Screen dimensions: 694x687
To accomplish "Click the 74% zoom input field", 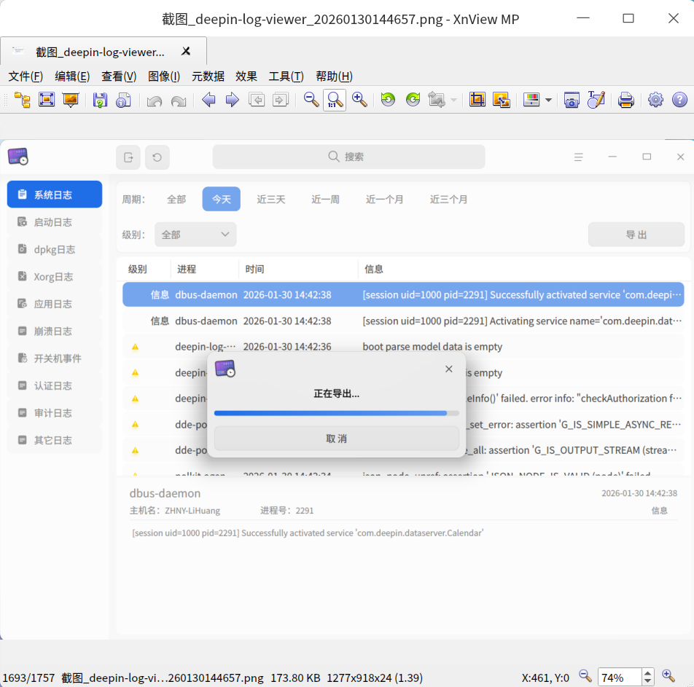I will pos(619,678).
